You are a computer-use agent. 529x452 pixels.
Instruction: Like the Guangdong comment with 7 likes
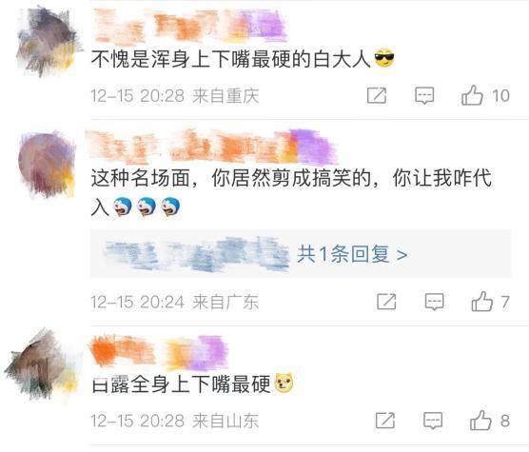[482, 302]
